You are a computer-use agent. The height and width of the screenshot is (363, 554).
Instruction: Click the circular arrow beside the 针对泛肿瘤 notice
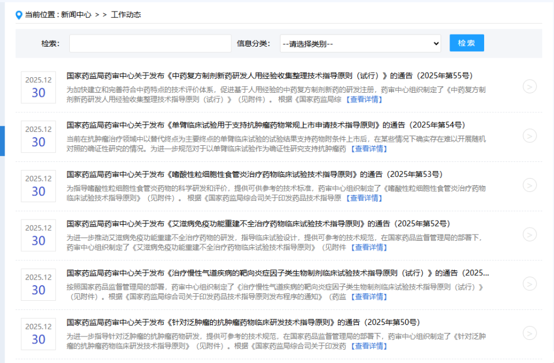point(529,332)
